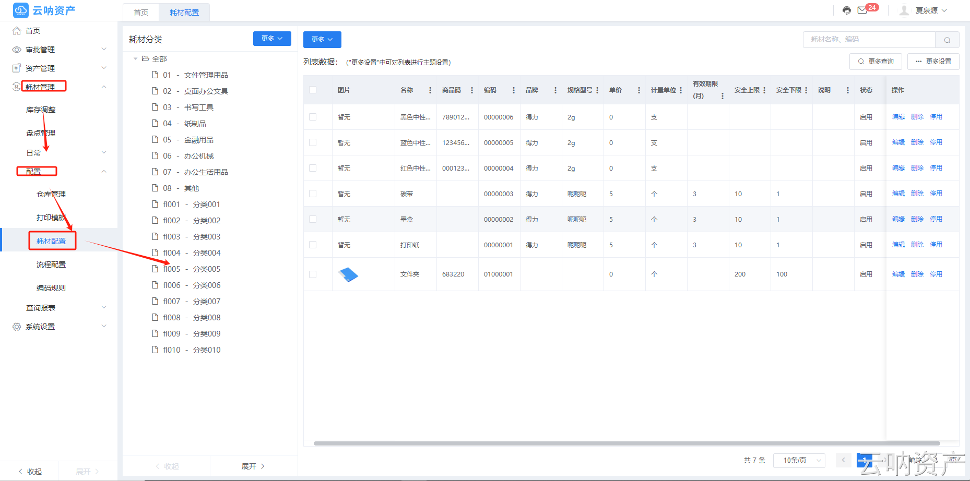The image size is (970, 481).
Task: Open column menu dots for 编码
Action: click(514, 90)
